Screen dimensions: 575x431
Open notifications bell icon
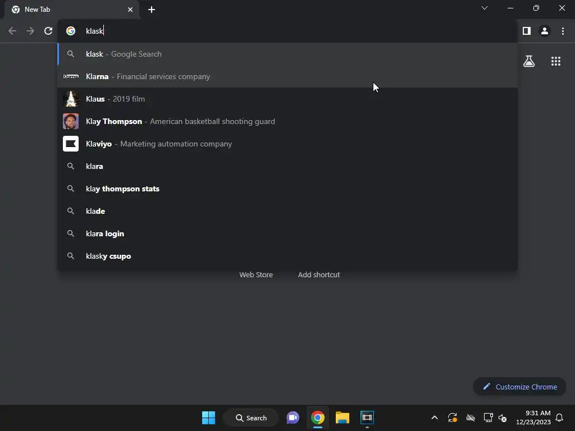pos(559,418)
